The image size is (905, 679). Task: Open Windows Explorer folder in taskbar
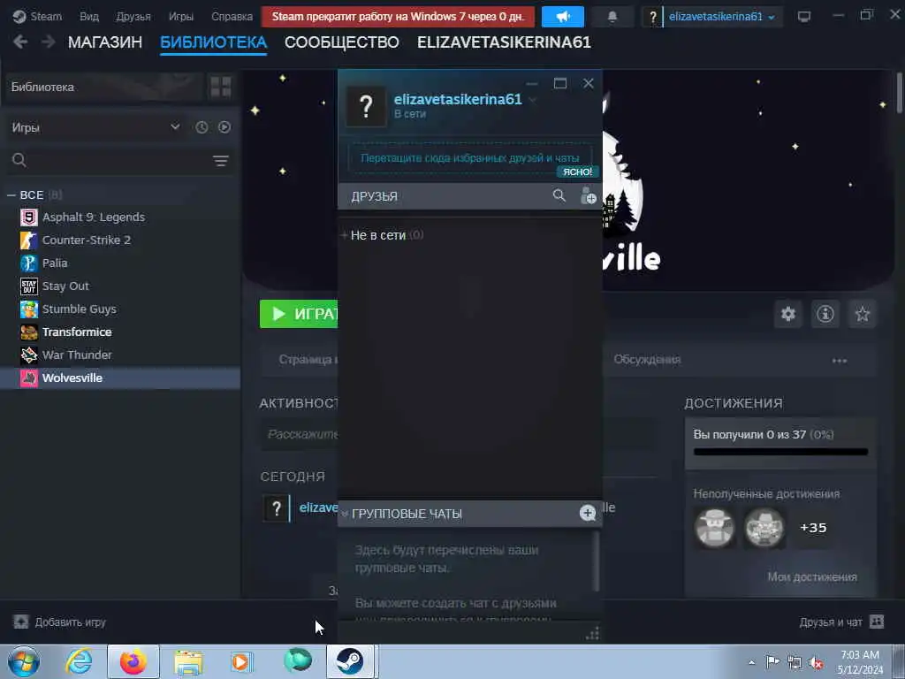pyautogui.click(x=188, y=661)
